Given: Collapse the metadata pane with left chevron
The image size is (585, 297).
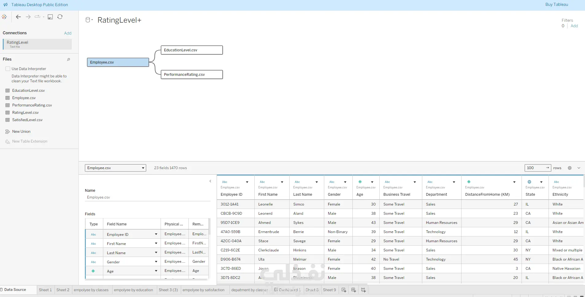Looking at the screenshot, I should [210, 181].
